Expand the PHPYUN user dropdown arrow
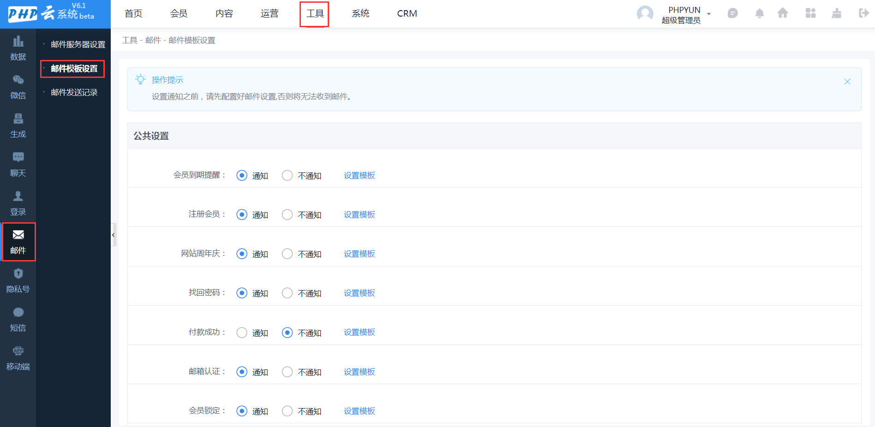 (x=709, y=14)
